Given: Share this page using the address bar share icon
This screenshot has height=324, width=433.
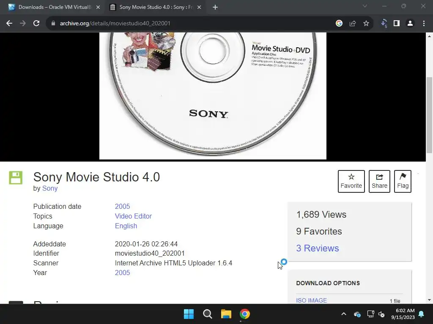Looking at the screenshot, I should (353, 24).
